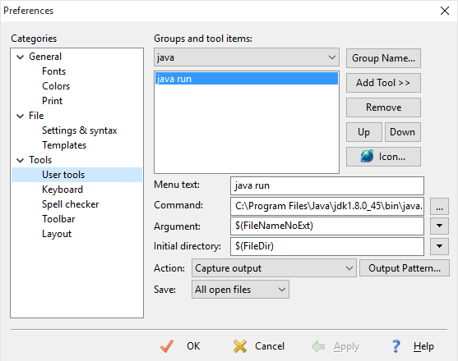Open Output Pattern... settings
458x361 pixels.
pos(405,268)
